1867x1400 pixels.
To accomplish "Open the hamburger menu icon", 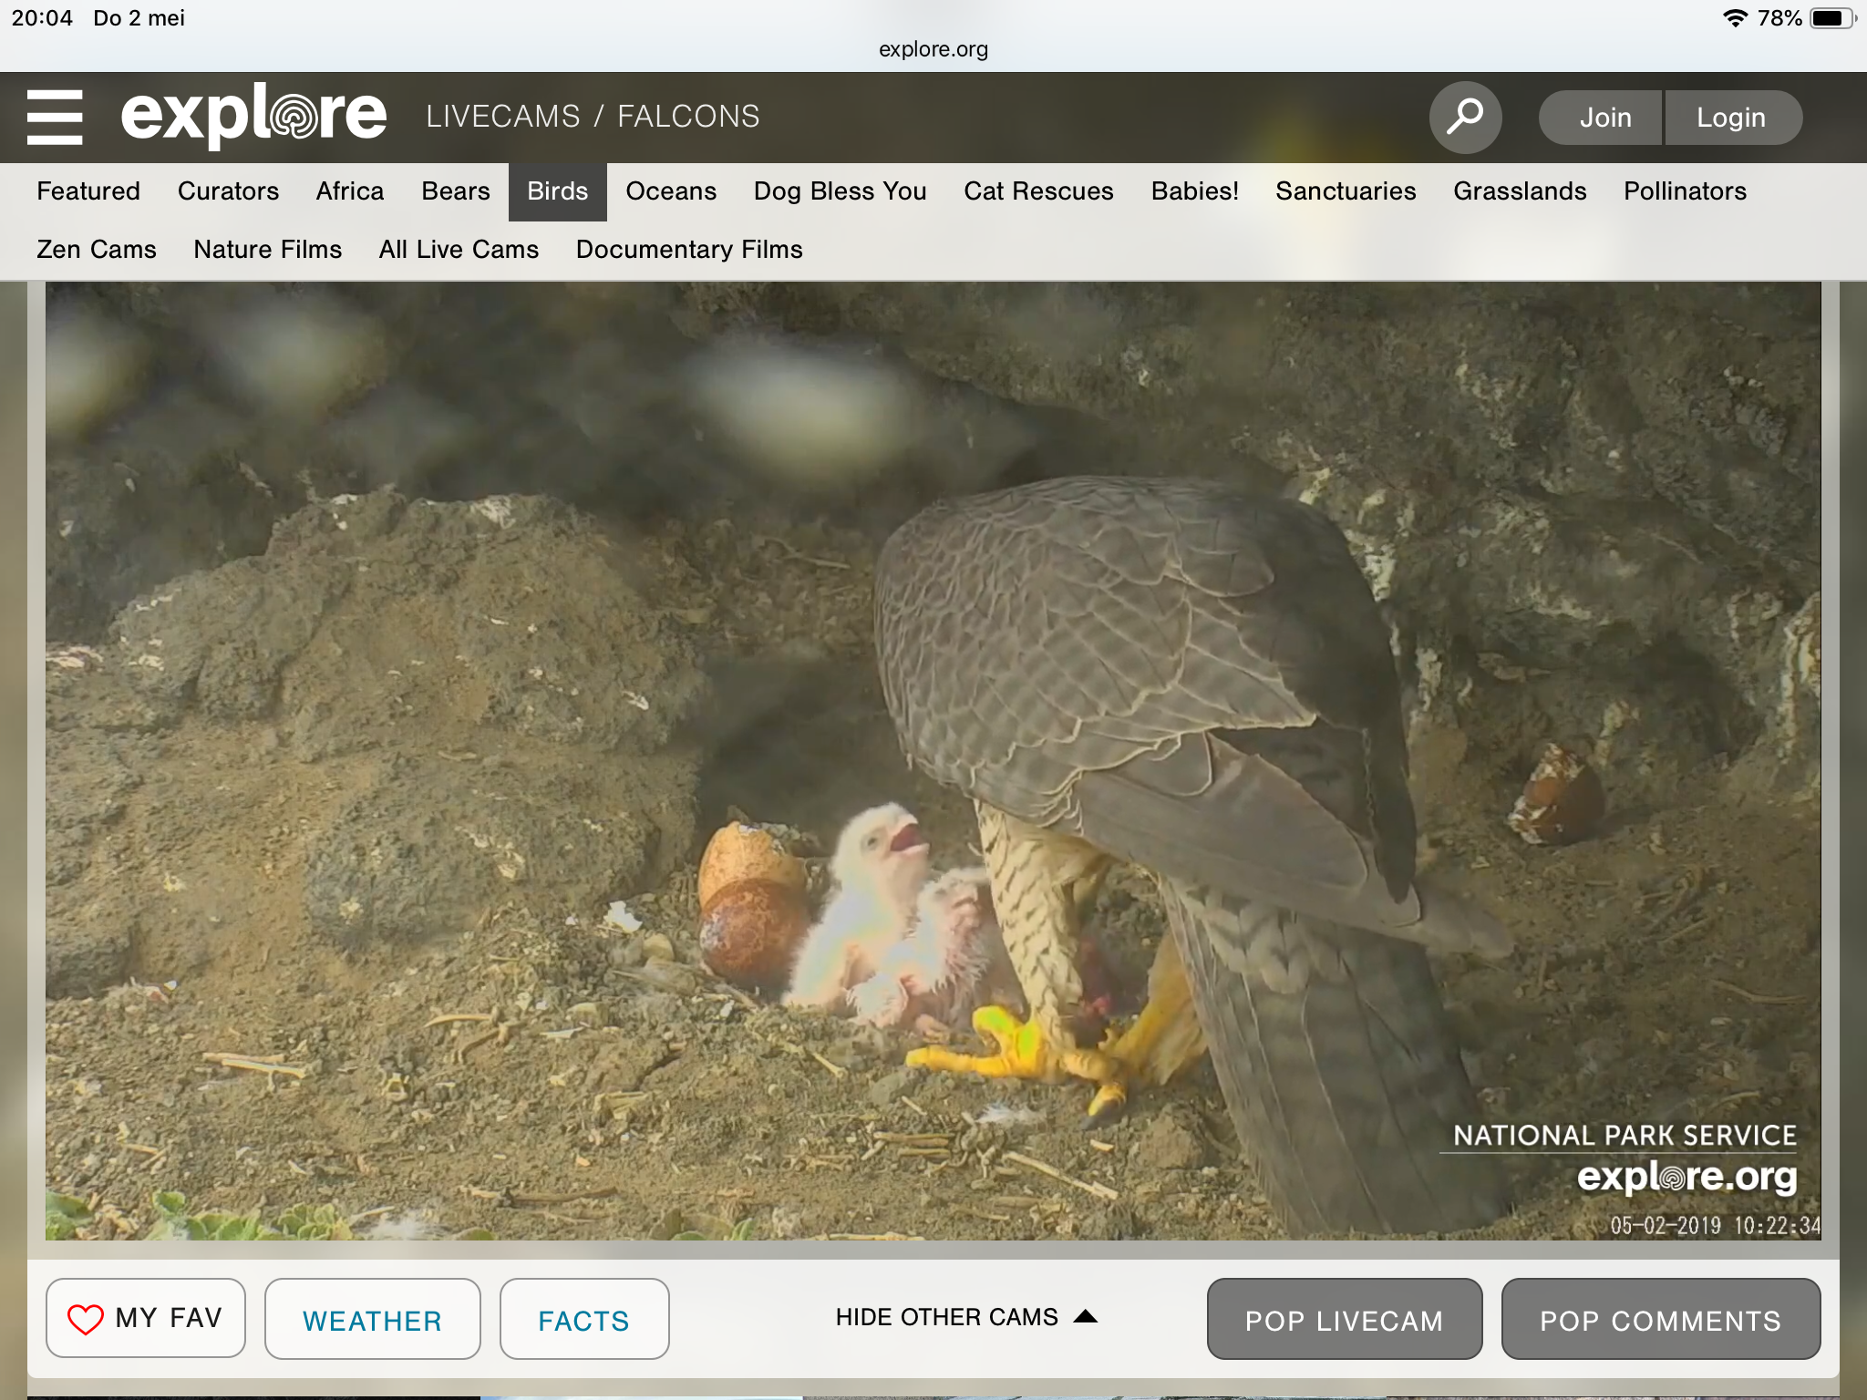I will (x=55, y=117).
